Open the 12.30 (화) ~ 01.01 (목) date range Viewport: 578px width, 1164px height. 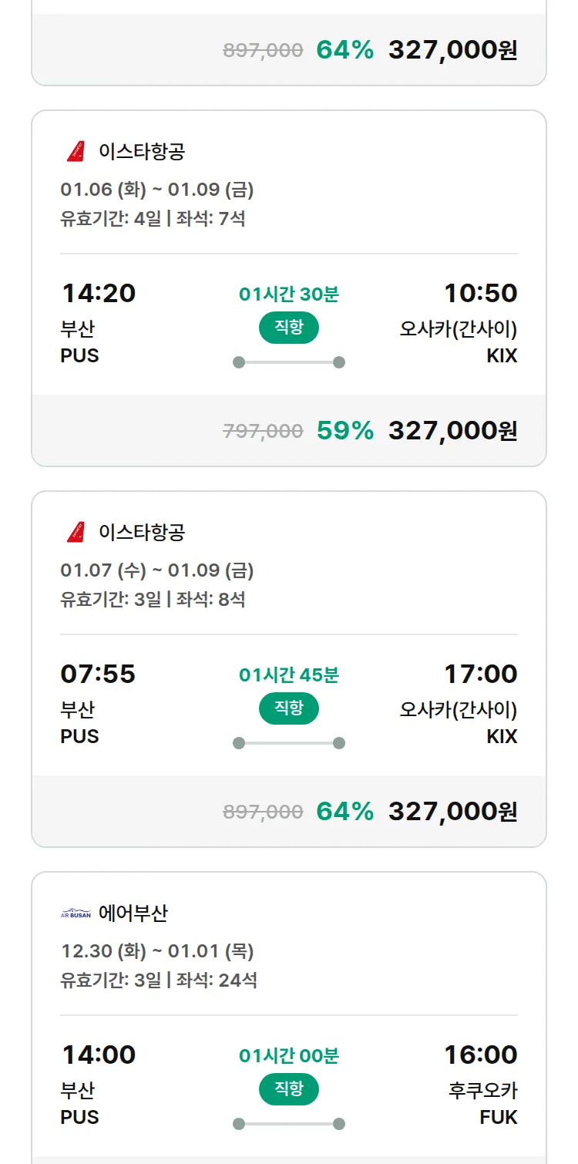(x=157, y=951)
